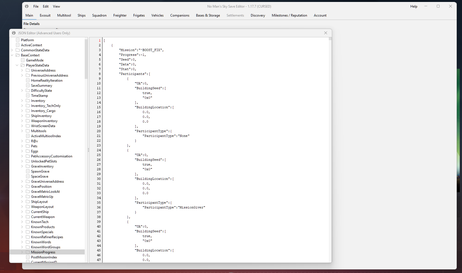Image resolution: width=462 pixels, height=273 pixels.
Task: Switch to the Milestones / Reputation tab
Action: 289,15
